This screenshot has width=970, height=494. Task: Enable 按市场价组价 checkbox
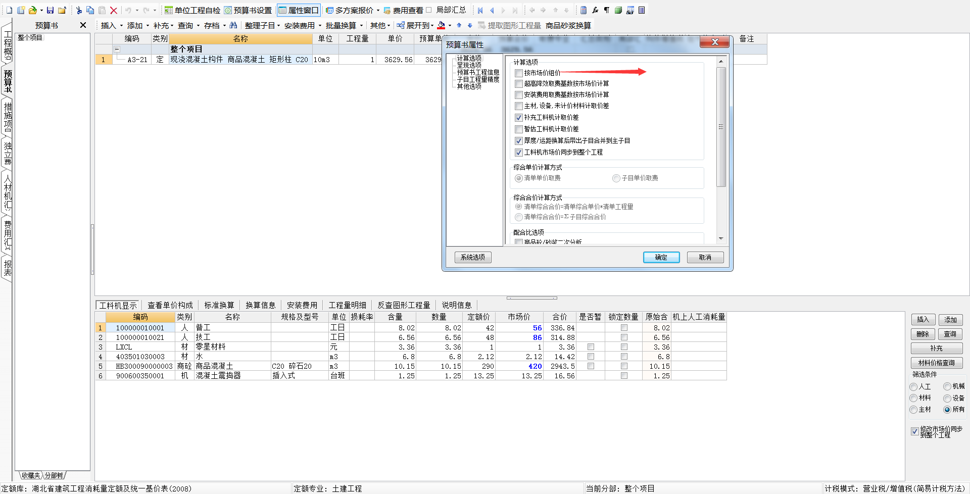(x=519, y=73)
